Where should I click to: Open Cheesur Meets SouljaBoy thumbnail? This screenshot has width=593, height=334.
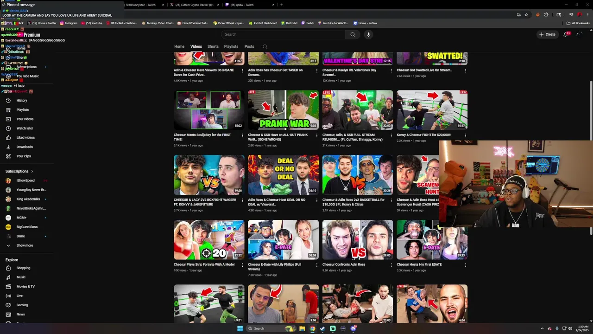(x=209, y=109)
